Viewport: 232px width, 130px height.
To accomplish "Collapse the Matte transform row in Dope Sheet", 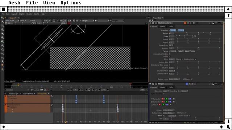I will point(6,105).
